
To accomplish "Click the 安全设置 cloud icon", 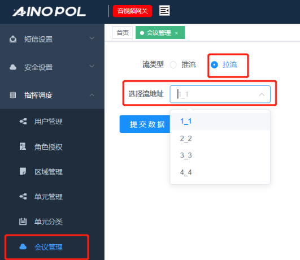I will pos(13,67).
